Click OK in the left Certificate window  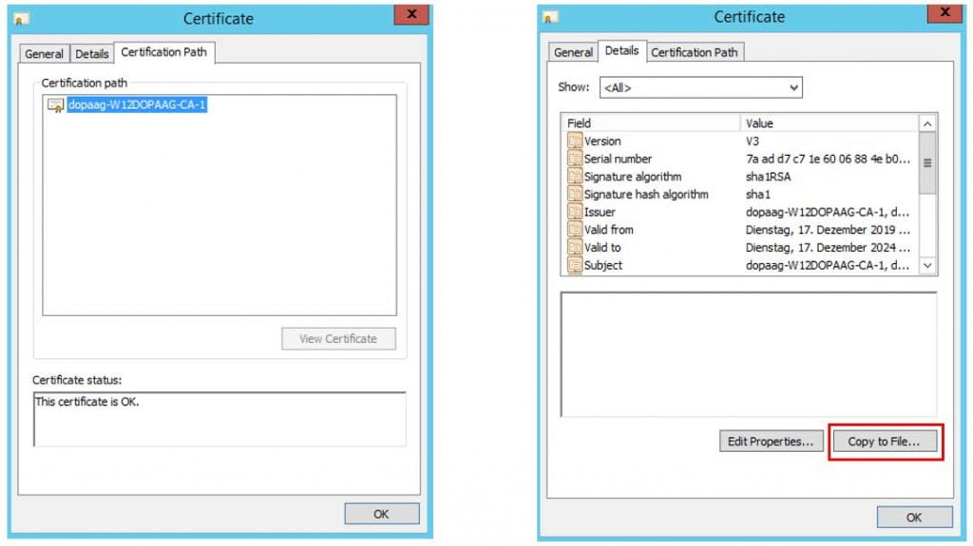pos(382,514)
